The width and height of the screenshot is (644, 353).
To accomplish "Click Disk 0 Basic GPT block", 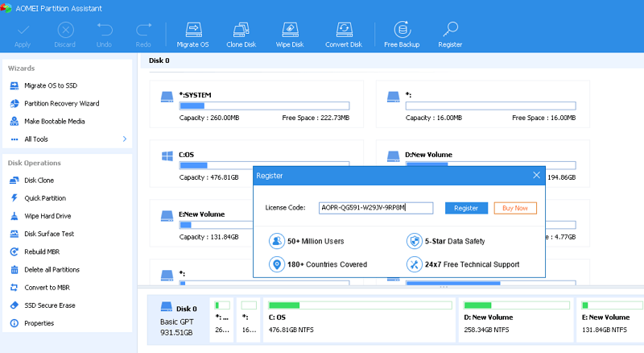I will [178, 320].
